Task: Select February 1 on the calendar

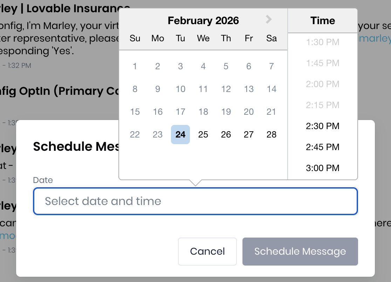Action: (x=135, y=66)
